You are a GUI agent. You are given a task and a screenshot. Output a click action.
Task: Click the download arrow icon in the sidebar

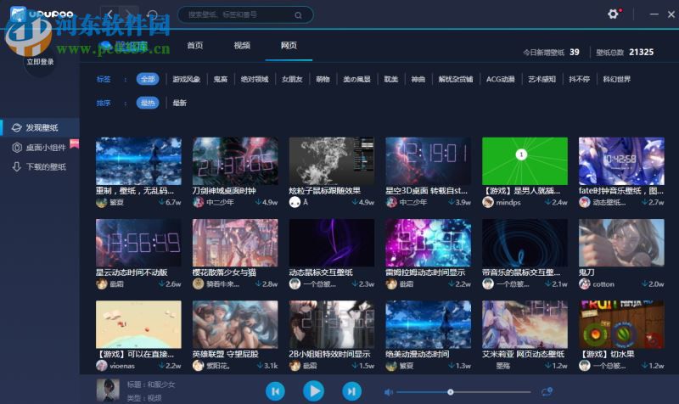[x=16, y=166]
